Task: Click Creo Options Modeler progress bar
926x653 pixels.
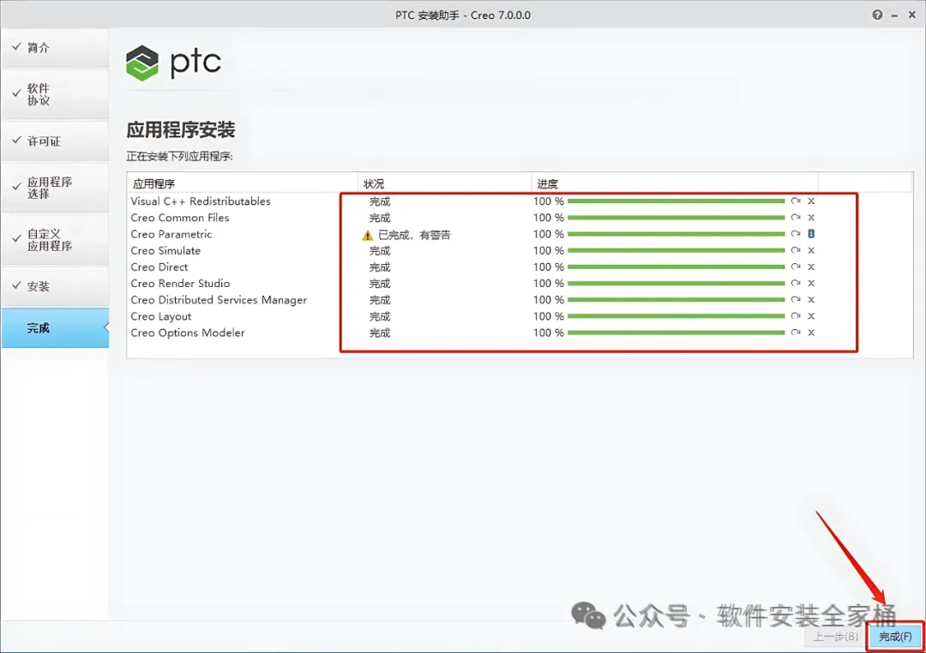Action: click(x=676, y=332)
